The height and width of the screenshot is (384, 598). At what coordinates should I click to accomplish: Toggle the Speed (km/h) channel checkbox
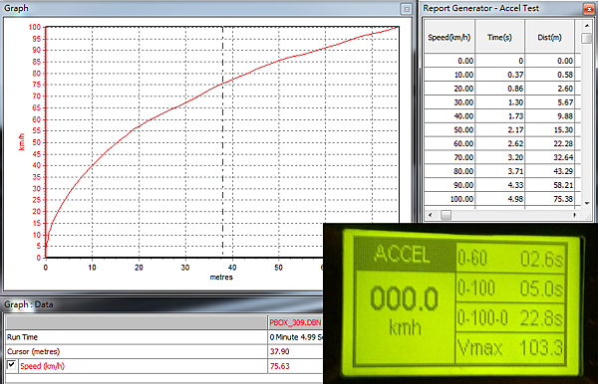[x=11, y=365]
